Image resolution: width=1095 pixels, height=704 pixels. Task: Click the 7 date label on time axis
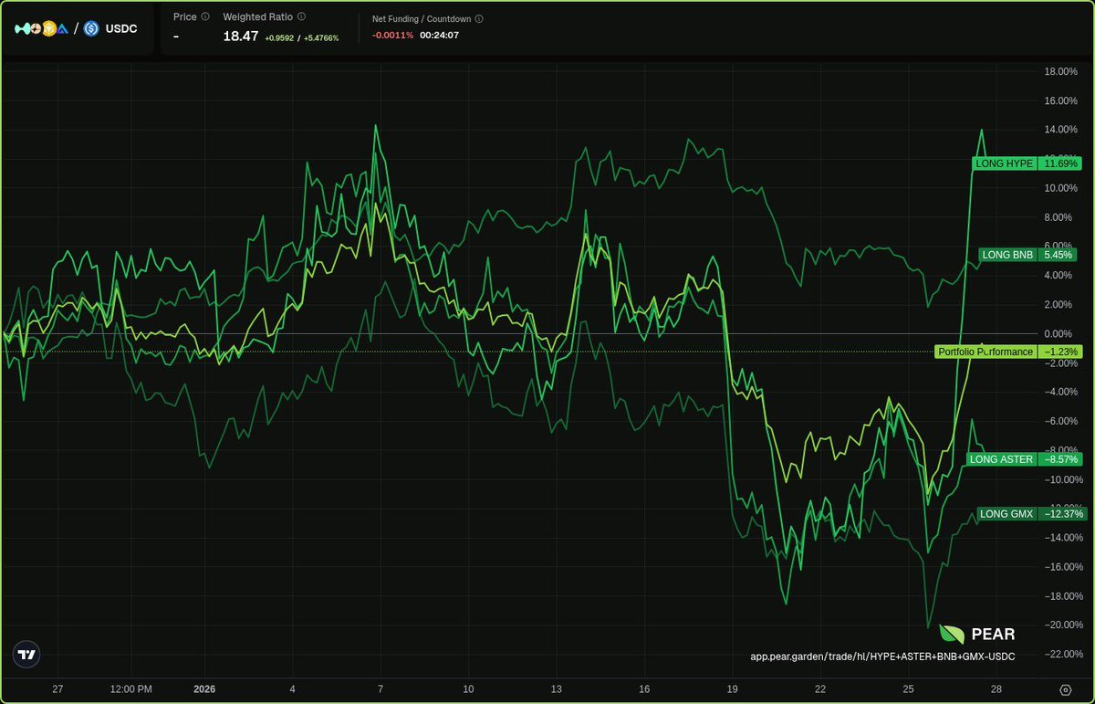click(381, 689)
